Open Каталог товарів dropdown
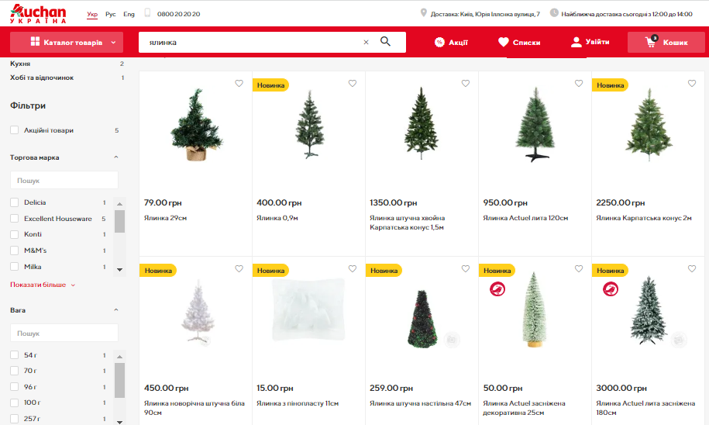This screenshot has width=709, height=425. [x=67, y=42]
